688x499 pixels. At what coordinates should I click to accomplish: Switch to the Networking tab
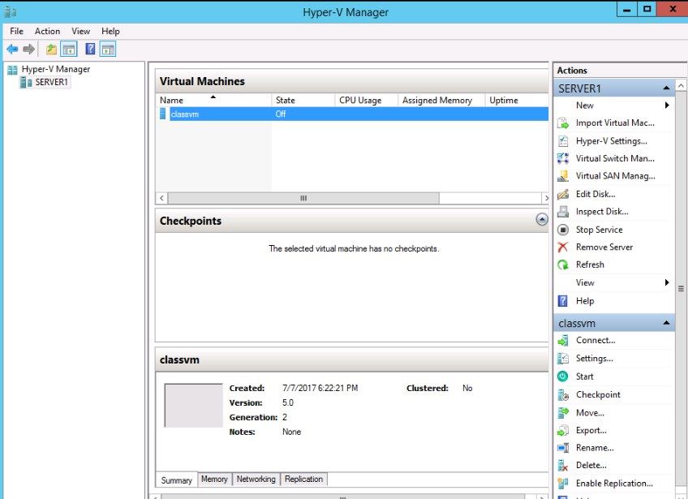tap(256, 480)
